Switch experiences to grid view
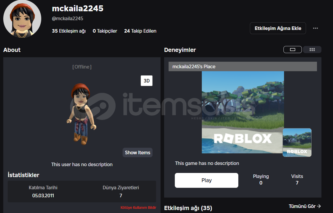This screenshot has height=213, width=333. click(x=312, y=50)
